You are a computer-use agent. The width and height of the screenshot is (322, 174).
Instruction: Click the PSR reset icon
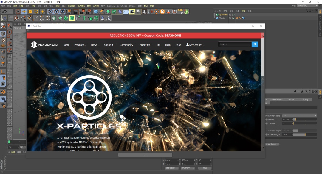[x=180, y=12]
